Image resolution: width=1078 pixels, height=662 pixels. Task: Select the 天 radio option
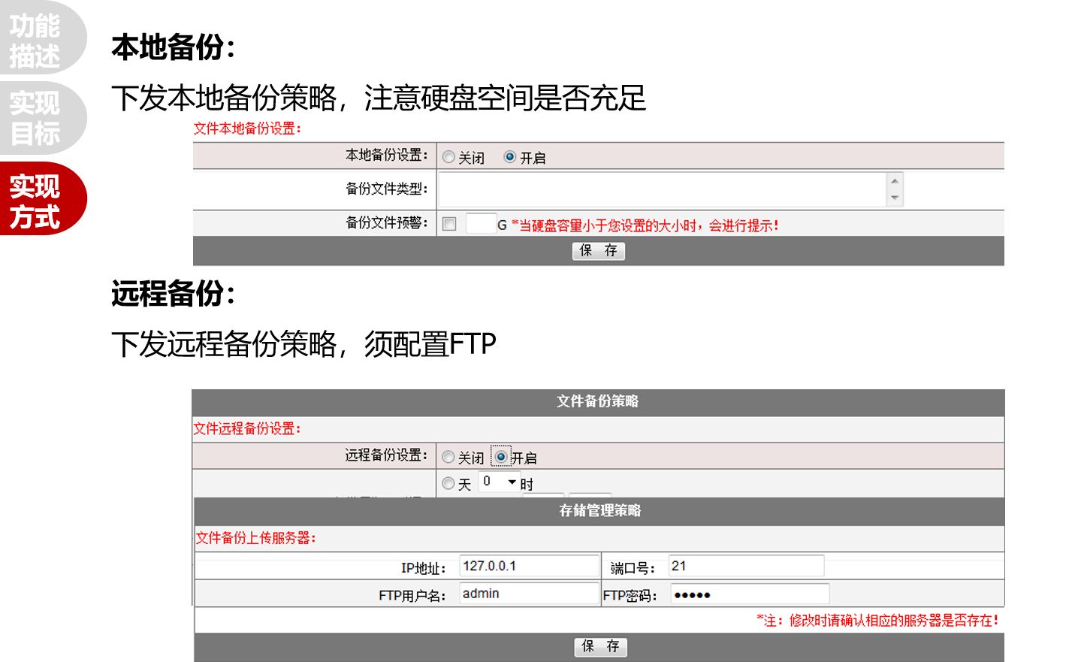[448, 483]
